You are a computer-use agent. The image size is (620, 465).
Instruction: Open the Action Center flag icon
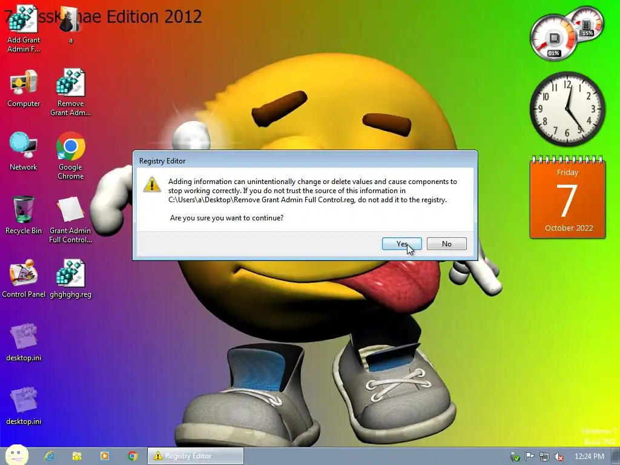(529, 457)
